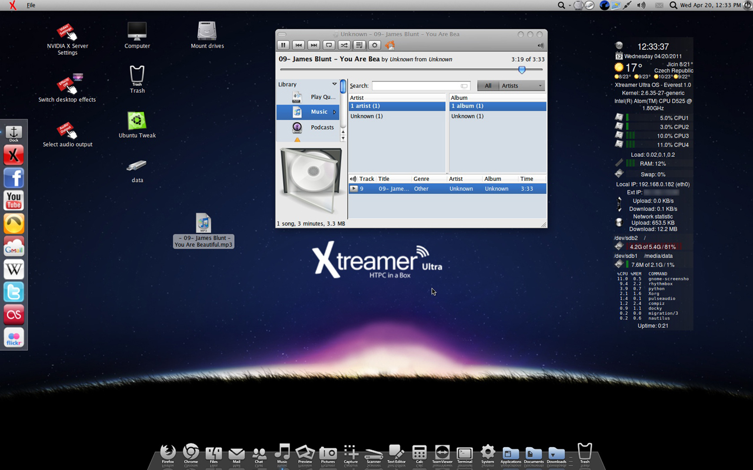Select the desktop Trash icon below Computer
Screen dimensions: 753x470
coord(137,79)
